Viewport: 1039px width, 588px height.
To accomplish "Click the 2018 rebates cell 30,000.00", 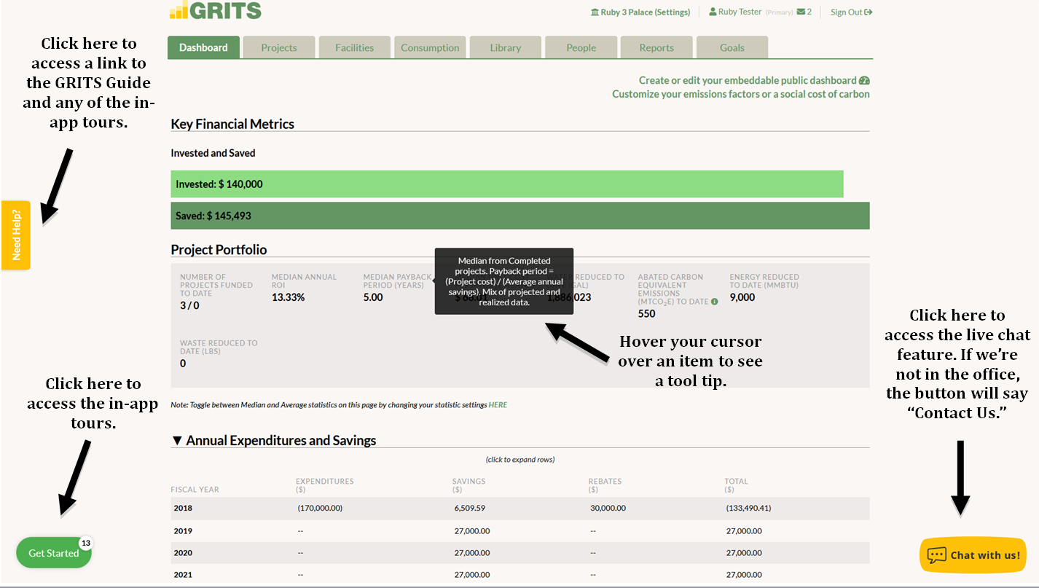I will [608, 509].
